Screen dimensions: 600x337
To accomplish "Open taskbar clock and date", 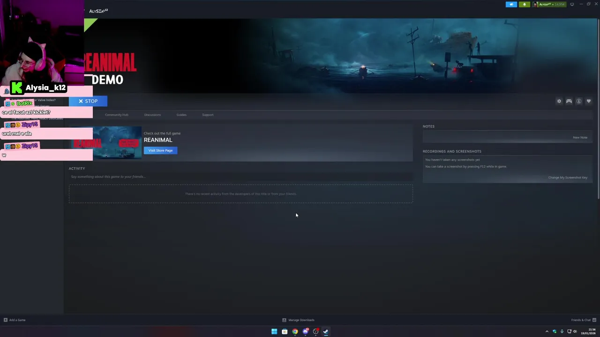I will [x=589, y=331].
